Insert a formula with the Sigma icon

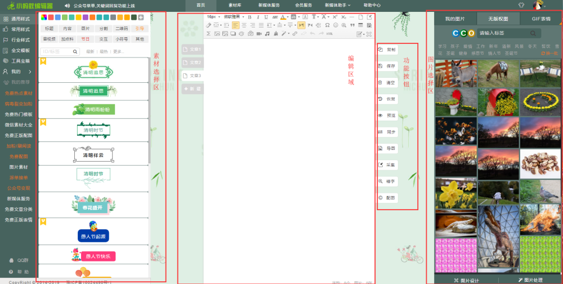coord(208,34)
